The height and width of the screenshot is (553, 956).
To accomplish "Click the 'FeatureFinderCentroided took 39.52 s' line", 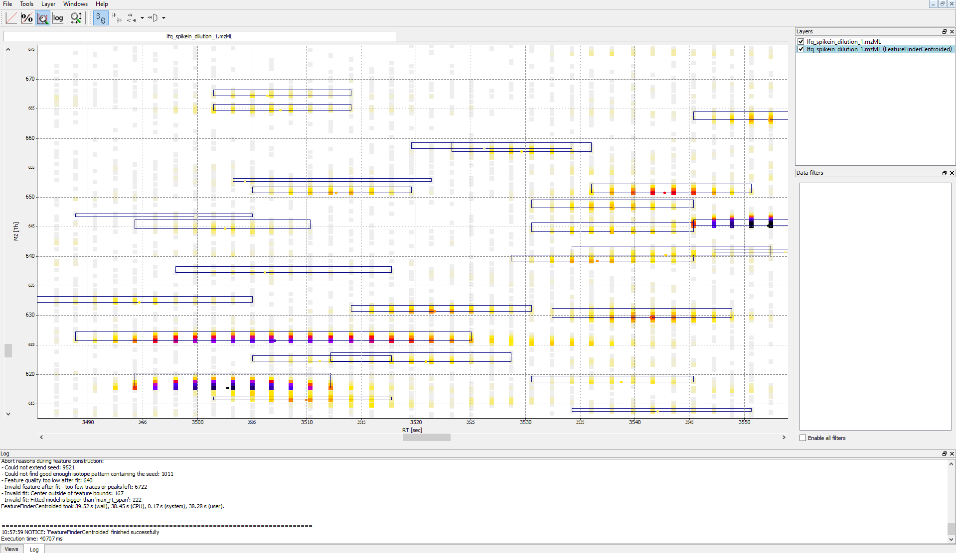I will point(113,506).
